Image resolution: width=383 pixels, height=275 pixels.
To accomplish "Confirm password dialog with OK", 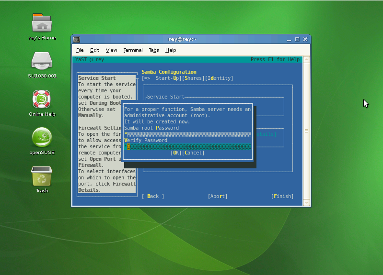I will coord(176,153).
